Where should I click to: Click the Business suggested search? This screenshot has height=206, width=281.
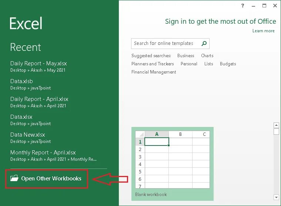tap(185, 56)
